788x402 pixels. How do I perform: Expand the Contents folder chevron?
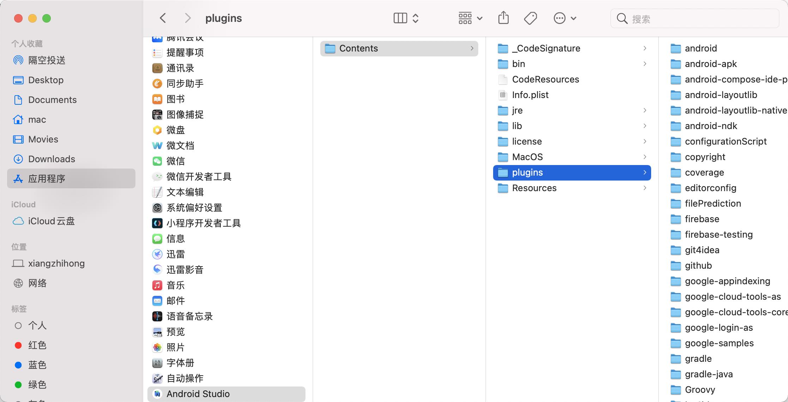(472, 48)
